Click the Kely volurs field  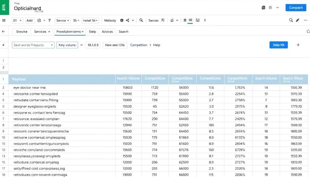pos(67,45)
